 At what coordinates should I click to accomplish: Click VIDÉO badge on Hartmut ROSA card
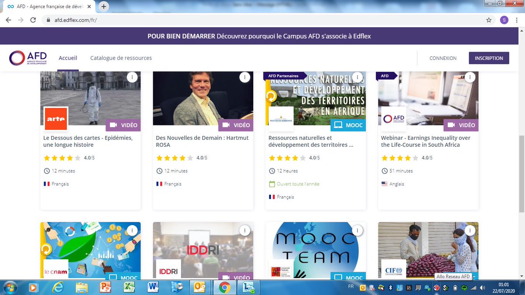click(x=236, y=125)
